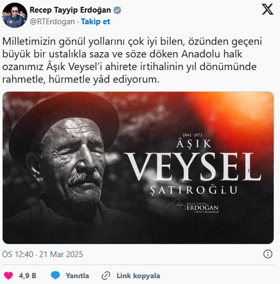Click the Yanıtla reply label
The image size is (280, 284).
(x=78, y=276)
